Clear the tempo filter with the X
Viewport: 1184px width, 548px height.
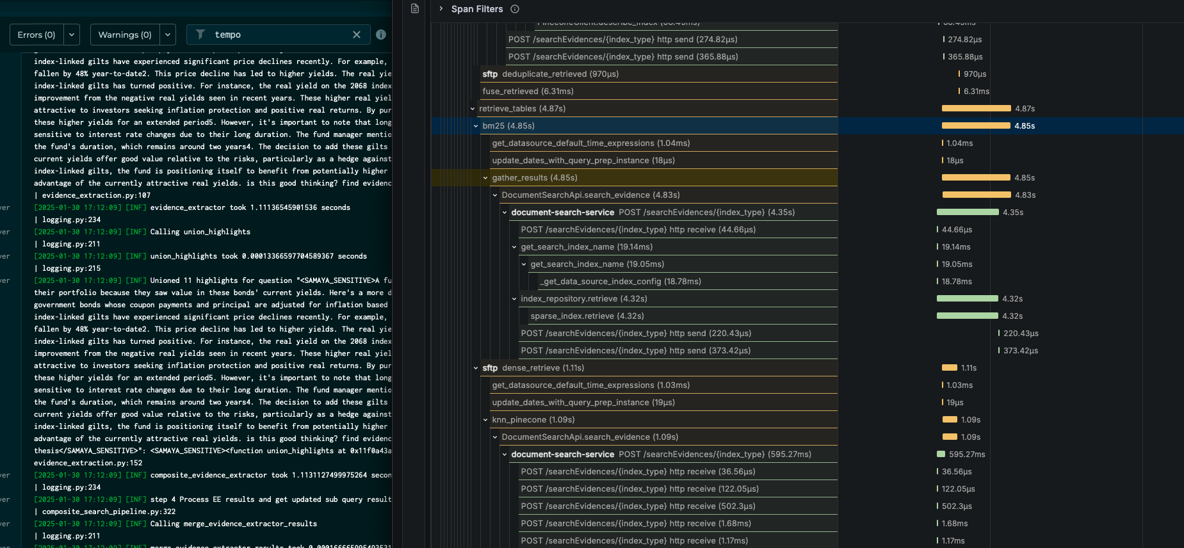click(x=357, y=35)
